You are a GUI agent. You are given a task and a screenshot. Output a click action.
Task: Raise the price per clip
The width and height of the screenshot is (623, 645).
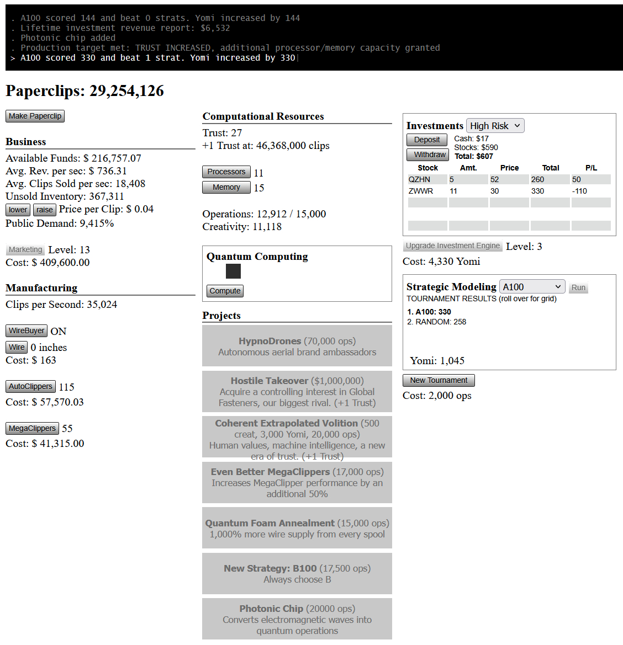point(44,210)
